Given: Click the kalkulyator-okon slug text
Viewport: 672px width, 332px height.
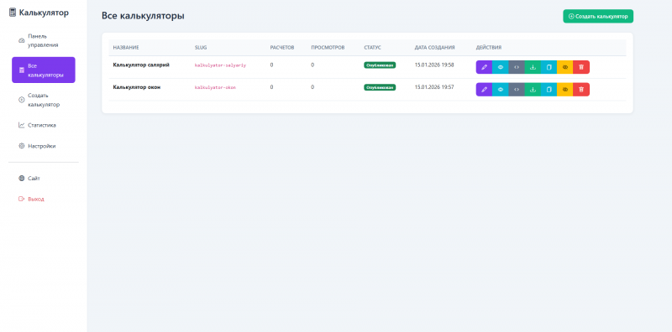Looking at the screenshot, I should tap(215, 87).
